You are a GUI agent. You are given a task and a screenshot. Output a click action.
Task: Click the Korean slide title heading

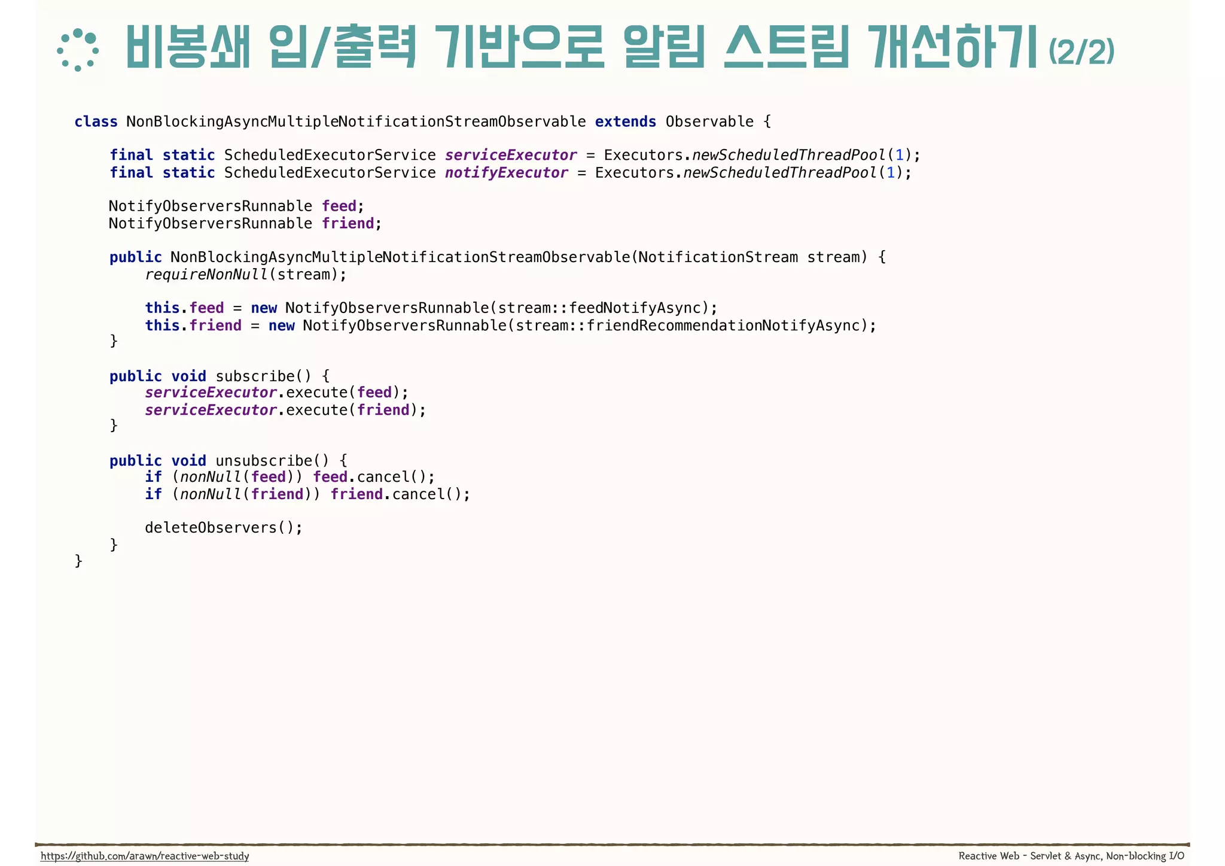[581, 47]
